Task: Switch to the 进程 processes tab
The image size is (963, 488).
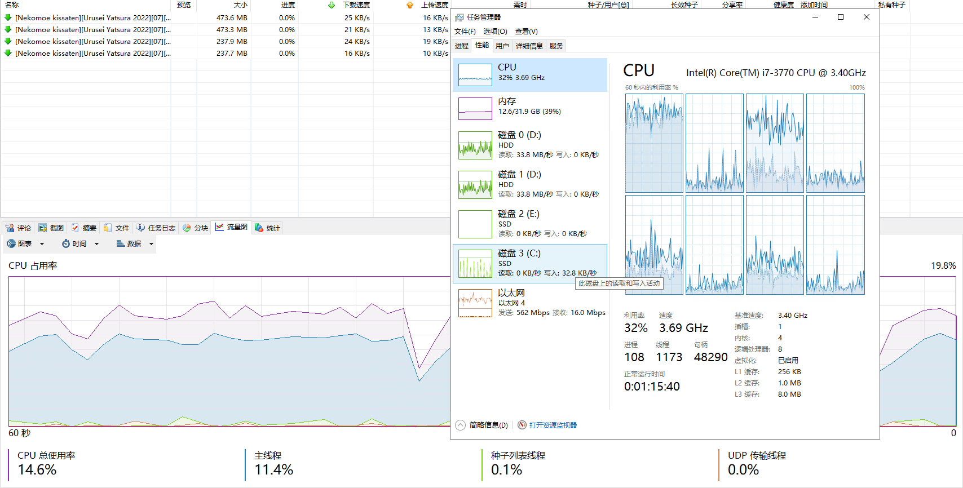Action: (x=461, y=46)
